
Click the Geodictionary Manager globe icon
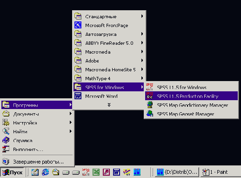(x=150, y=105)
